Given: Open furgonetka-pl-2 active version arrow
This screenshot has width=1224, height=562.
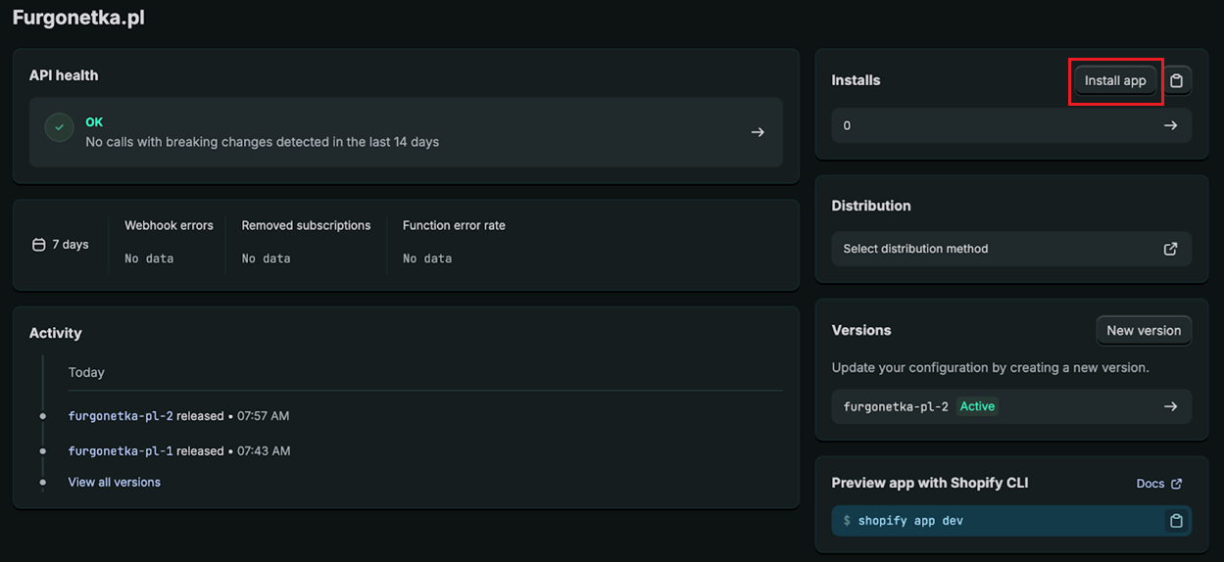Looking at the screenshot, I should (x=1170, y=406).
